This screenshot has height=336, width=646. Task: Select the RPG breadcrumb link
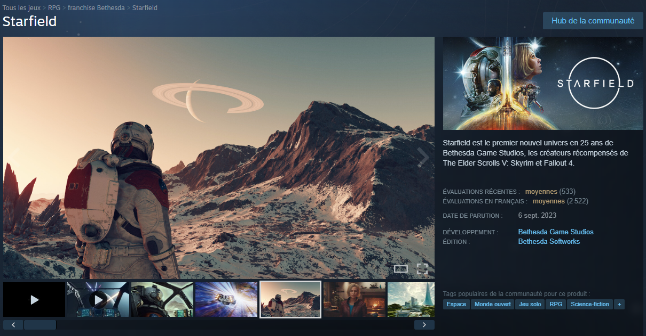click(54, 8)
